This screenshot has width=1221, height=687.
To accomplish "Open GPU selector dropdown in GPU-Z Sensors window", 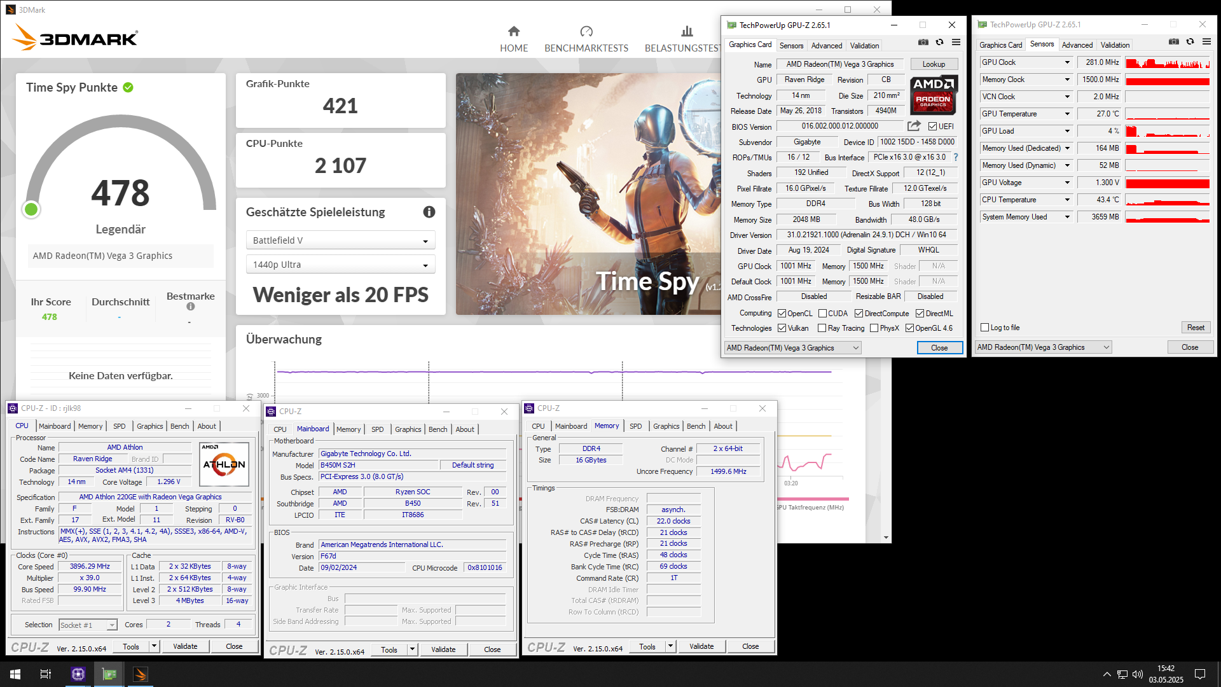I will [x=1043, y=347].
